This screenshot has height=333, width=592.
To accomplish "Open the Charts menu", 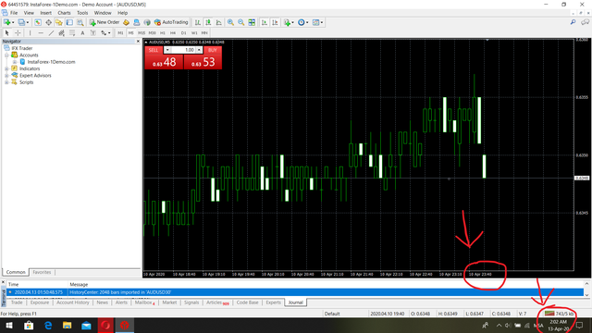I will coord(64,13).
